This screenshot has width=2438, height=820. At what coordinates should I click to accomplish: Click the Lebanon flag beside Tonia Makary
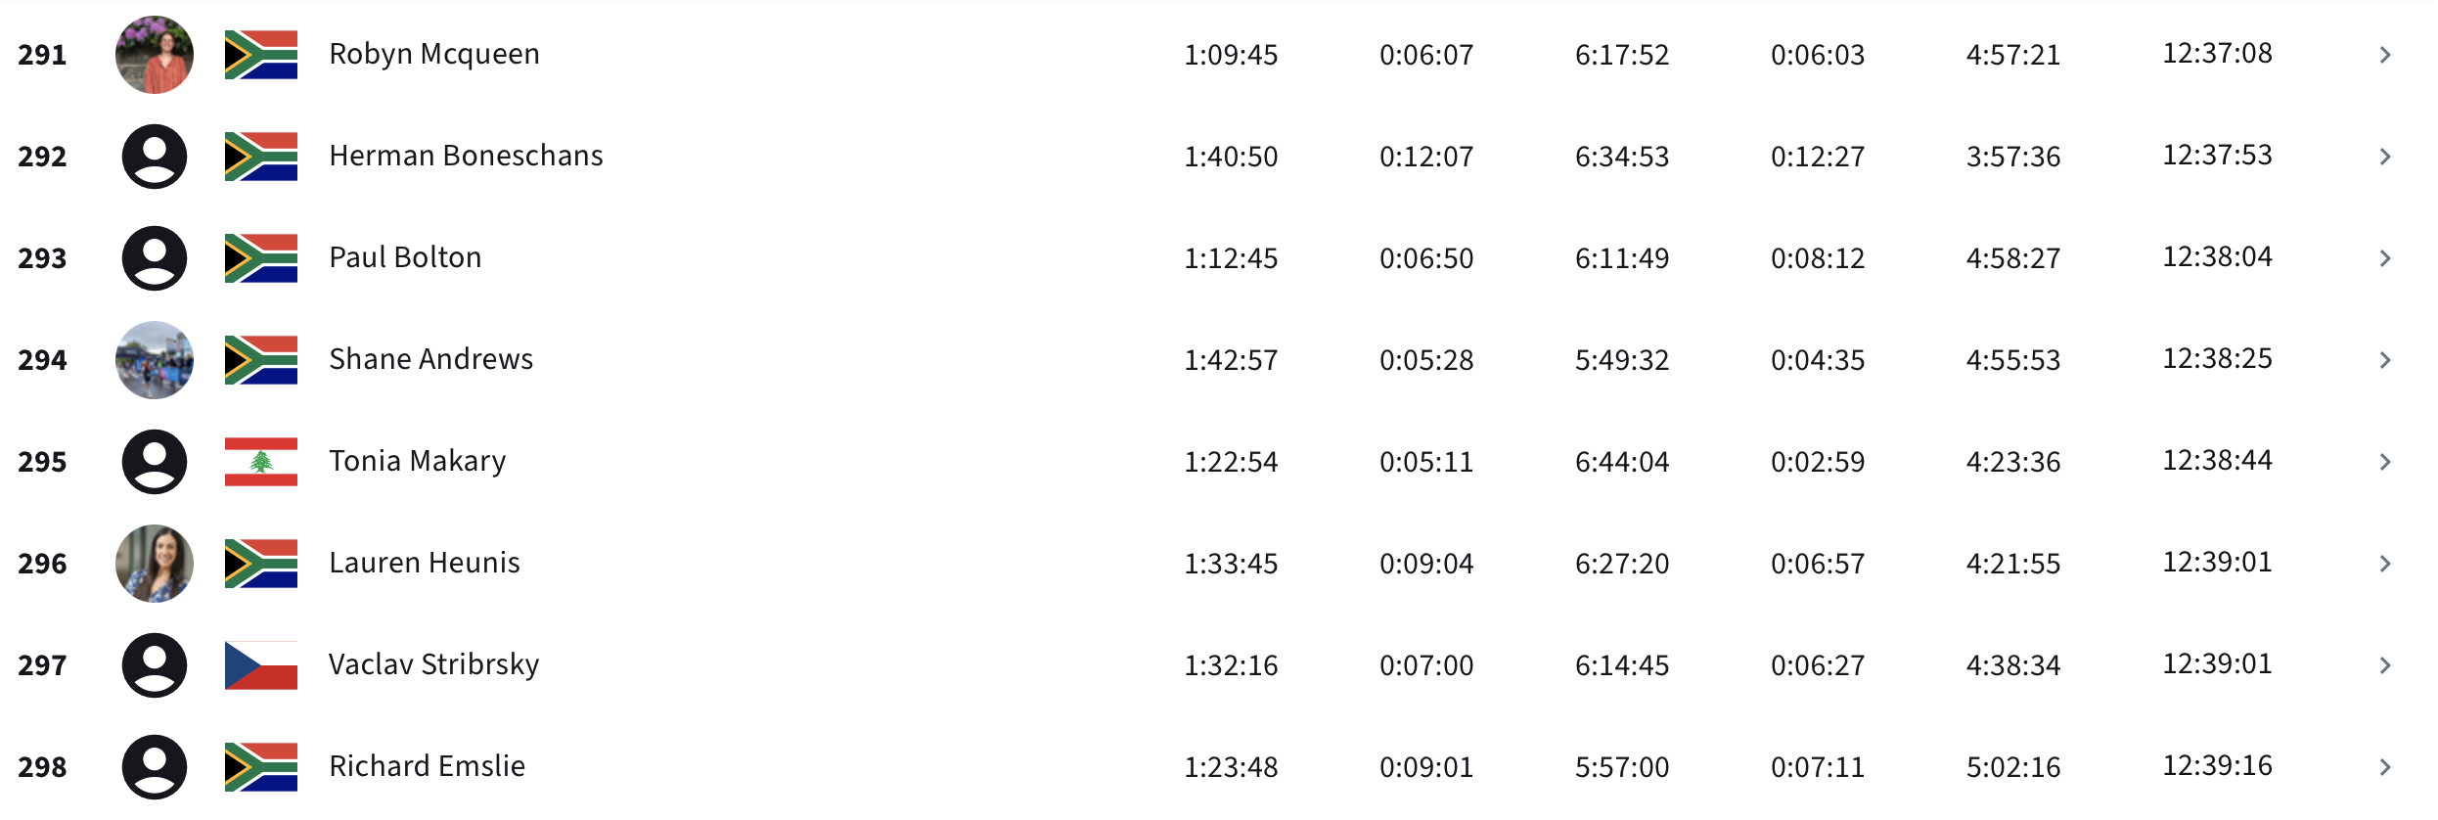pyautogui.click(x=261, y=462)
